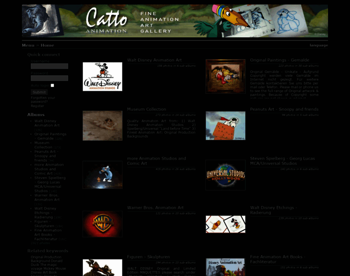This screenshot has height=276, width=350.
Task: Select Steven Spielberg - Georg Lucas in sidebar
Action: [x=50, y=184]
